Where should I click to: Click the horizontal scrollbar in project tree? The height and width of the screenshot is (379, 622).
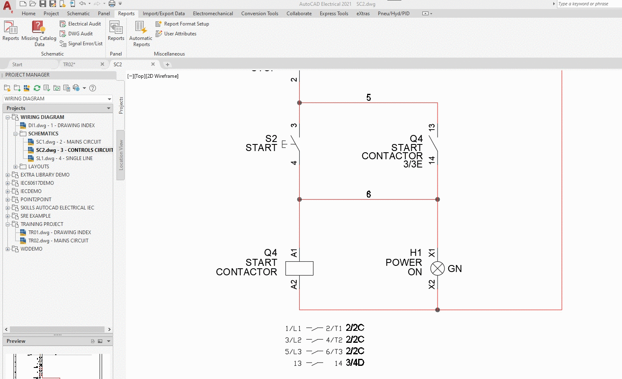pyautogui.click(x=57, y=329)
